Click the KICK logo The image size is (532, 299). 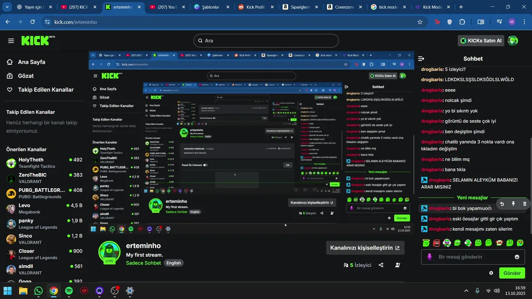[x=37, y=40]
